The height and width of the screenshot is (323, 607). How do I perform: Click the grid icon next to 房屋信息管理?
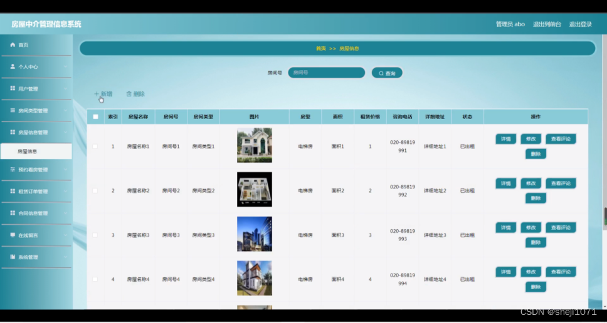coord(13,132)
